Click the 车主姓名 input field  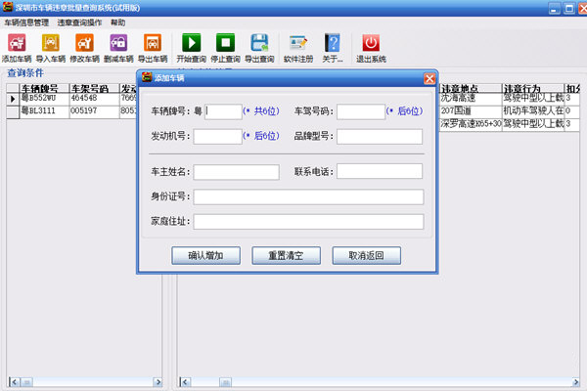[x=236, y=172]
